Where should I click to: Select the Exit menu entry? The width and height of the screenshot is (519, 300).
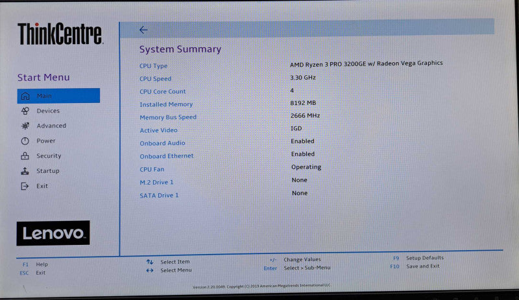[x=42, y=186]
